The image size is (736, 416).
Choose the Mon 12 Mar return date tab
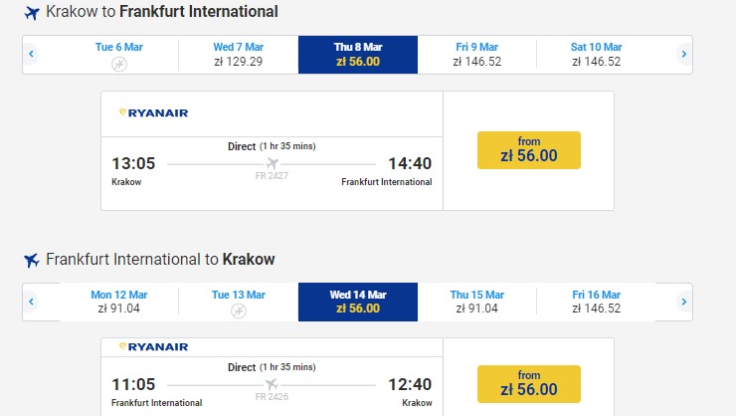click(x=119, y=302)
